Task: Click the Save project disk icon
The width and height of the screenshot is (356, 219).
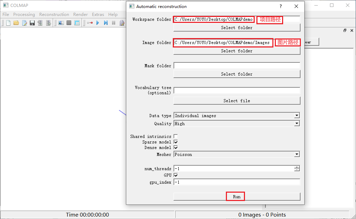Action: (32, 23)
